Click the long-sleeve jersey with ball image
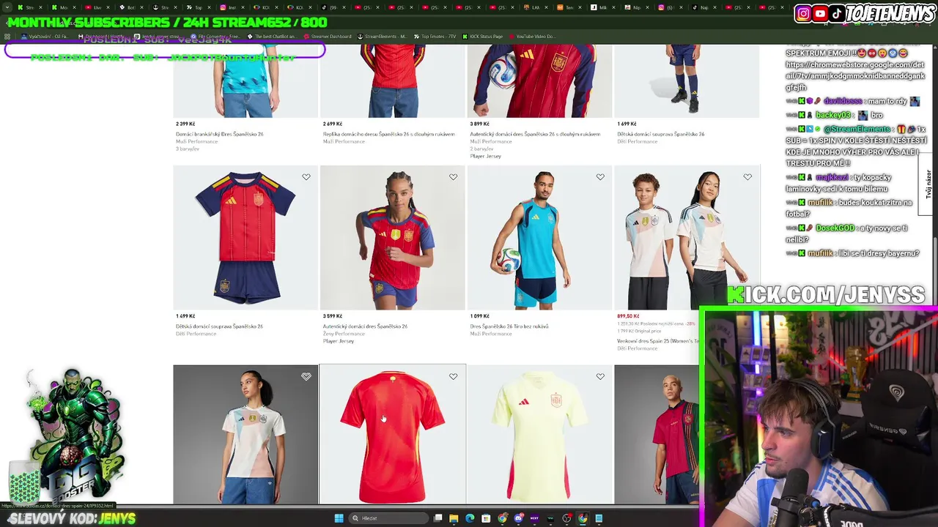The height and width of the screenshot is (527, 938). pyautogui.click(x=539, y=81)
